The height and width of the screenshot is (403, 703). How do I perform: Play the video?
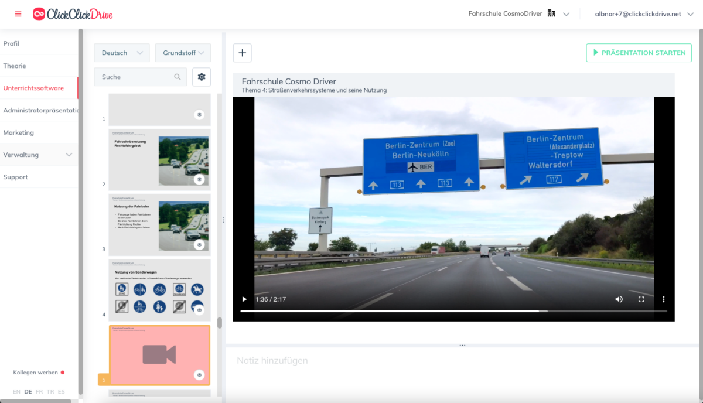(244, 299)
